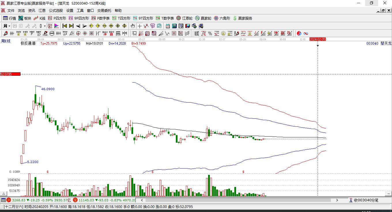The width and height of the screenshot is (392, 212).
Task: Expand the candlestick style dropdown arrow
Action: [x=45, y=26]
